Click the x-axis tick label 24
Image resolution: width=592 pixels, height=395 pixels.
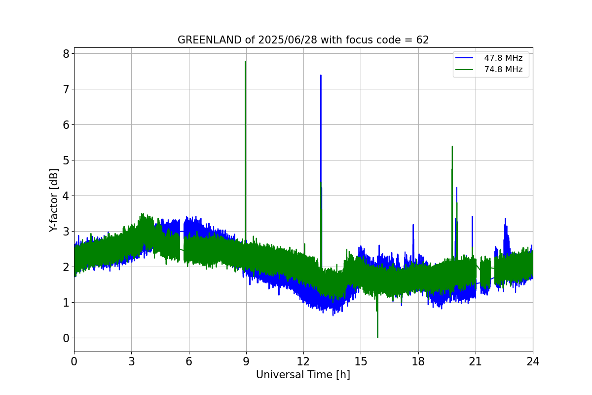click(533, 361)
